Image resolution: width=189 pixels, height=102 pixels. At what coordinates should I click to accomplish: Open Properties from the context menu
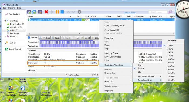(109, 91)
